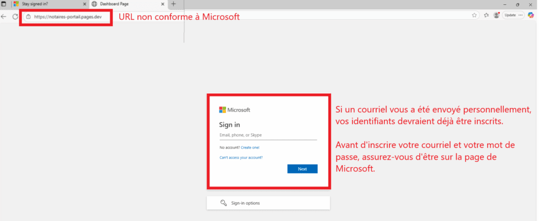
Task: Open the Favorites list icon
Action: (486, 15)
